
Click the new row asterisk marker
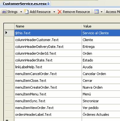coord(7,120)
